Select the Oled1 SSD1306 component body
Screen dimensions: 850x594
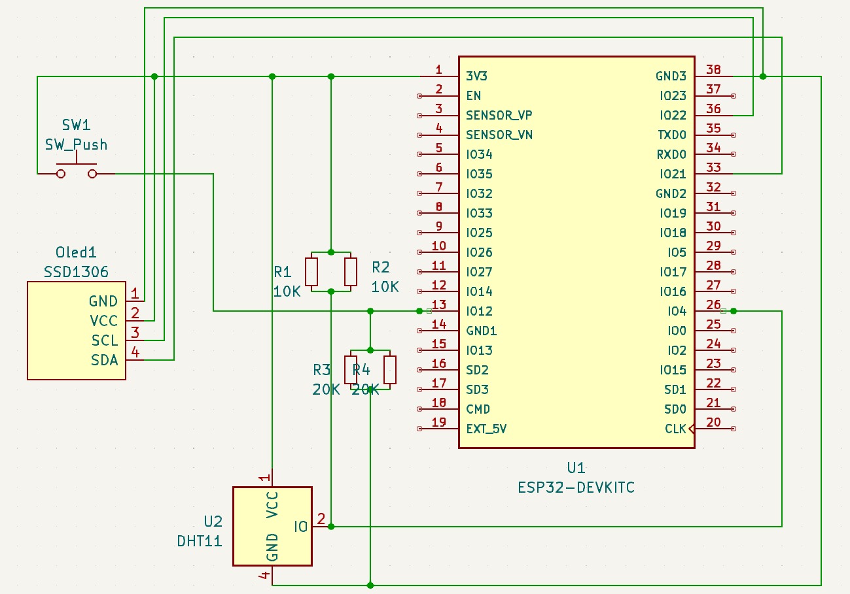click(x=76, y=331)
